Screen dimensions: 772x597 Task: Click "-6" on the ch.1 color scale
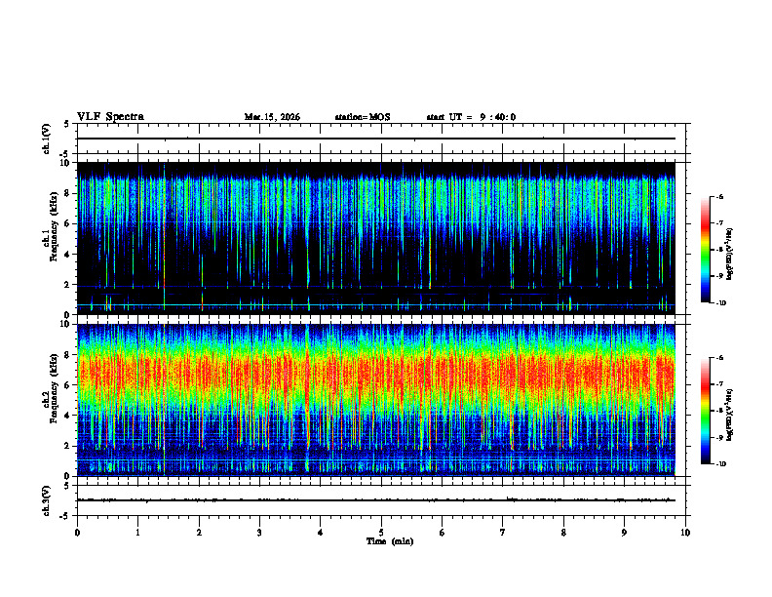[719, 196]
